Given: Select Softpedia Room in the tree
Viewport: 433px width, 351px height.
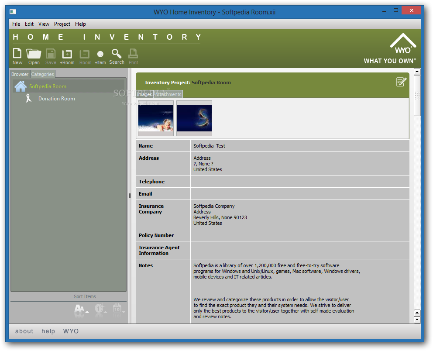Looking at the screenshot, I should pyautogui.click(x=48, y=86).
